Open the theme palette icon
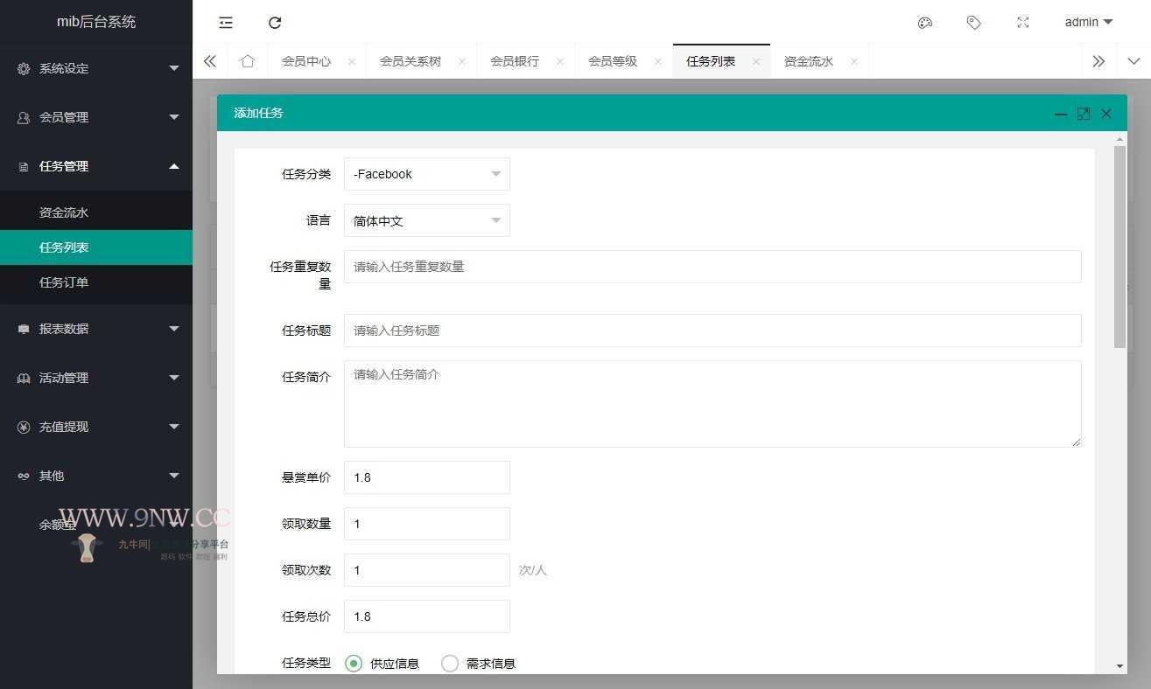The width and height of the screenshot is (1151, 689). point(925,23)
